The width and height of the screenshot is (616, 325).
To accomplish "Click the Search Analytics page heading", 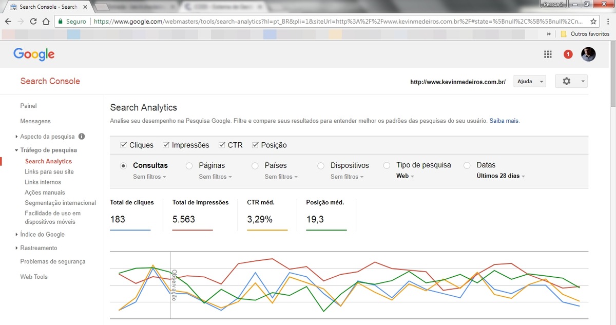I will (144, 108).
